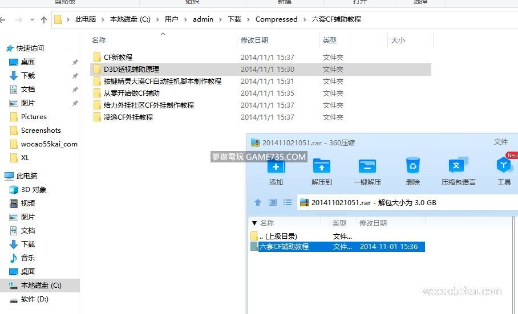Open 桌面 under quick access
This screenshot has height=314, width=518.
28,62
